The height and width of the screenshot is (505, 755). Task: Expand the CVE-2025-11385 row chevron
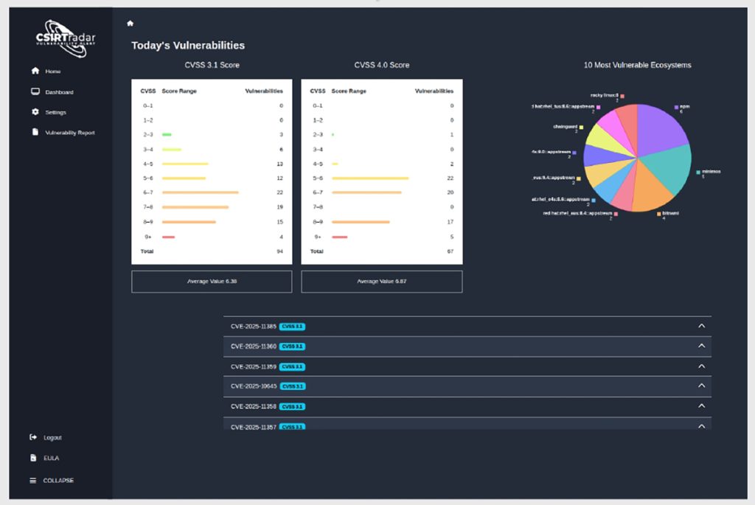coord(701,326)
